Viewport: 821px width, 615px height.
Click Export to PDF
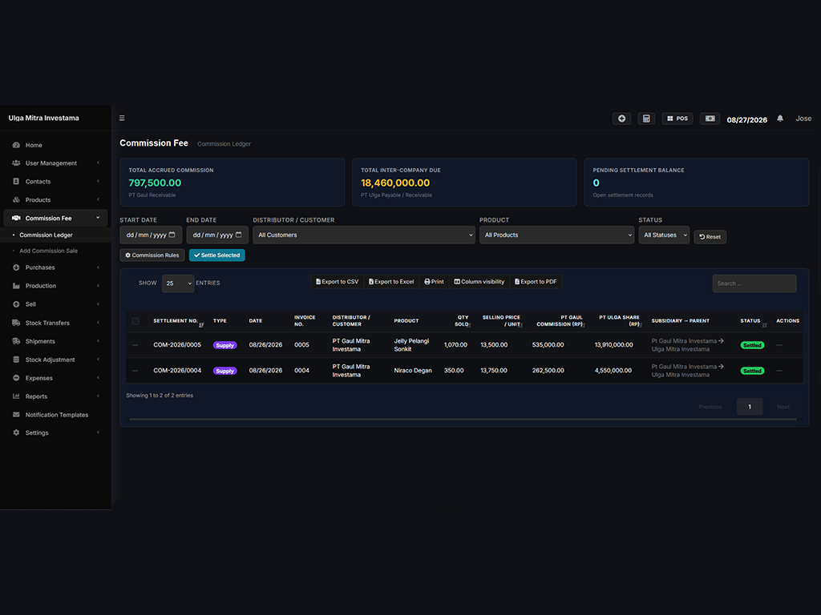[536, 281]
